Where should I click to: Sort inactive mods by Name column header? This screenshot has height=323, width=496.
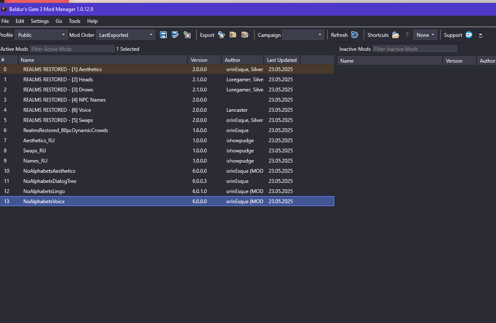pos(390,61)
